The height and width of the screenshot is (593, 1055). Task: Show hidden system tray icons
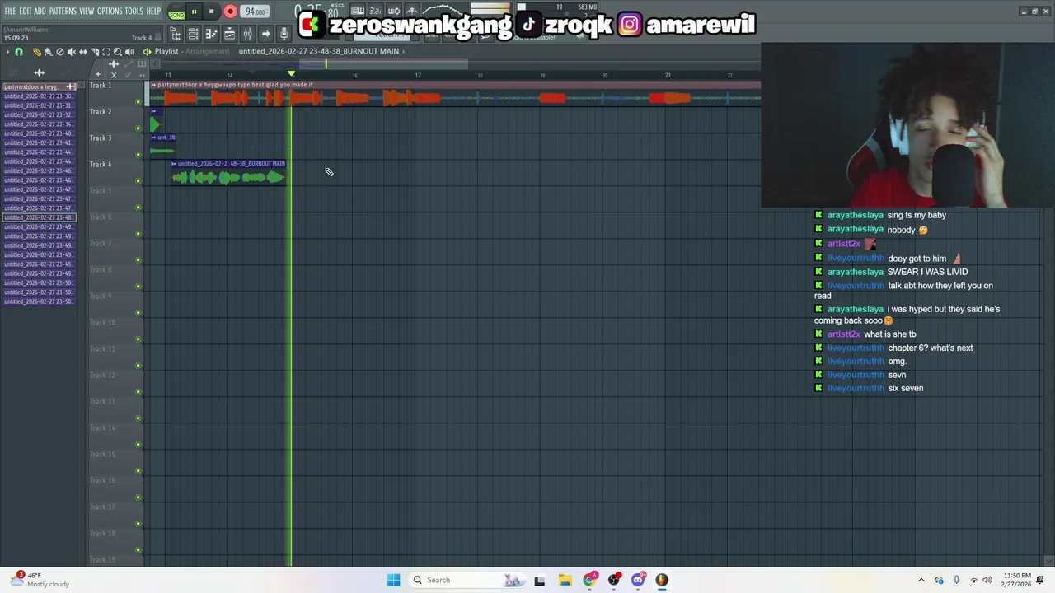pos(921,580)
